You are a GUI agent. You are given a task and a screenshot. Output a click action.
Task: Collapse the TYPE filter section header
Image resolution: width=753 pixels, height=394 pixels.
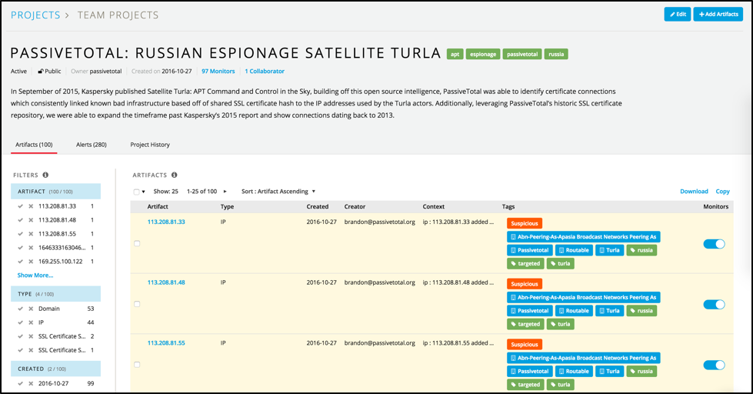tap(55, 294)
